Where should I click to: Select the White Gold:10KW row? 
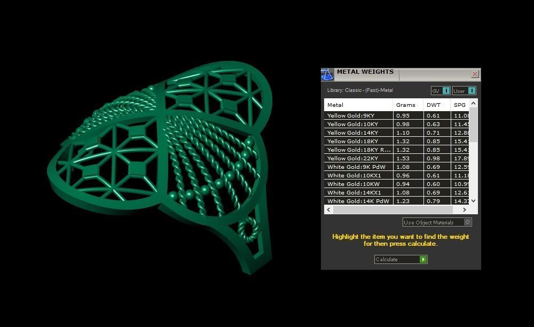[x=396, y=184]
